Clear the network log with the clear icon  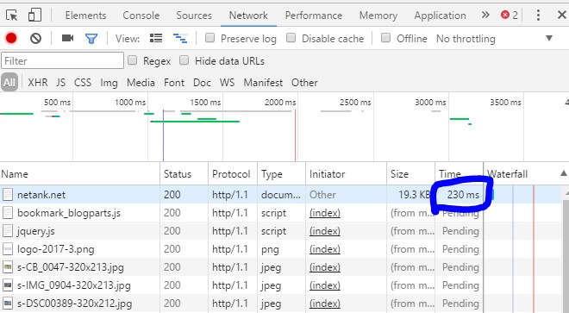35,38
